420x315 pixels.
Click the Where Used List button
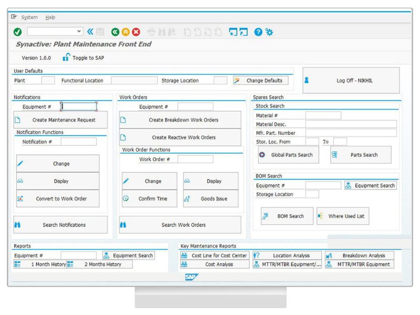click(x=343, y=216)
